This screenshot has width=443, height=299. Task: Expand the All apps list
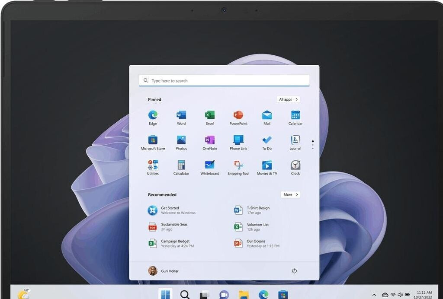tap(288, 99)
